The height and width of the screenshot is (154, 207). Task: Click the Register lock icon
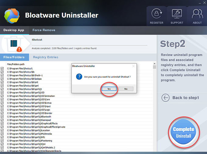(x=156, y=13)
